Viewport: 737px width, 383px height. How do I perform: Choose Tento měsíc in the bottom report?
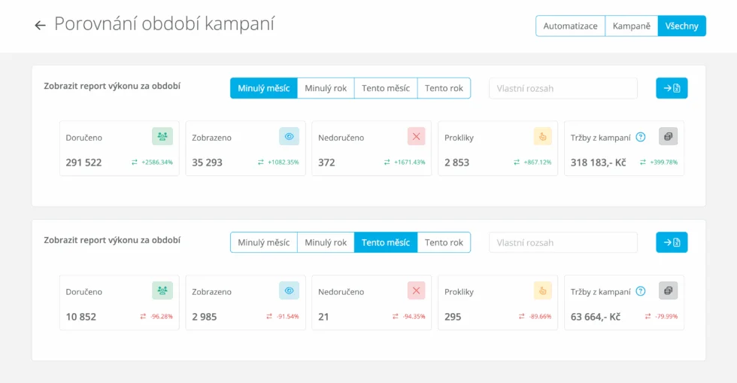[x=385, y=242]
